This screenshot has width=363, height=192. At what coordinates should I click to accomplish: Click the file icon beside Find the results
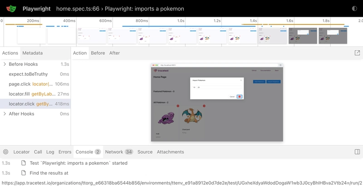[24, 173]
